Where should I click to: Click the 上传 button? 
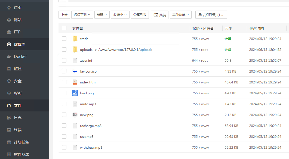click(64, 15)
